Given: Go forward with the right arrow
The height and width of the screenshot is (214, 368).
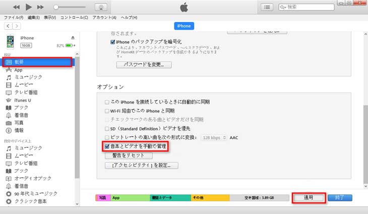Looking at the screenshot, I should click(x=17, y=26).
